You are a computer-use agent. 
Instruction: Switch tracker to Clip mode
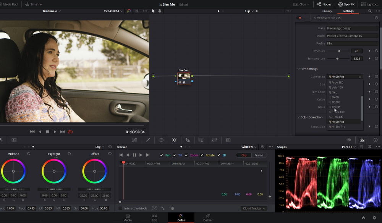point(244,155)
